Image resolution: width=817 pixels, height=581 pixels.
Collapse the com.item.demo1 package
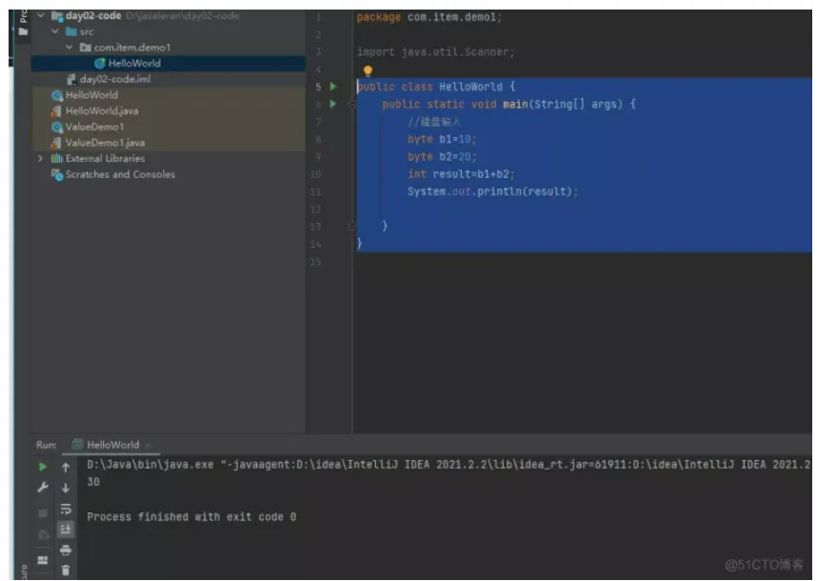coord(69,47)
